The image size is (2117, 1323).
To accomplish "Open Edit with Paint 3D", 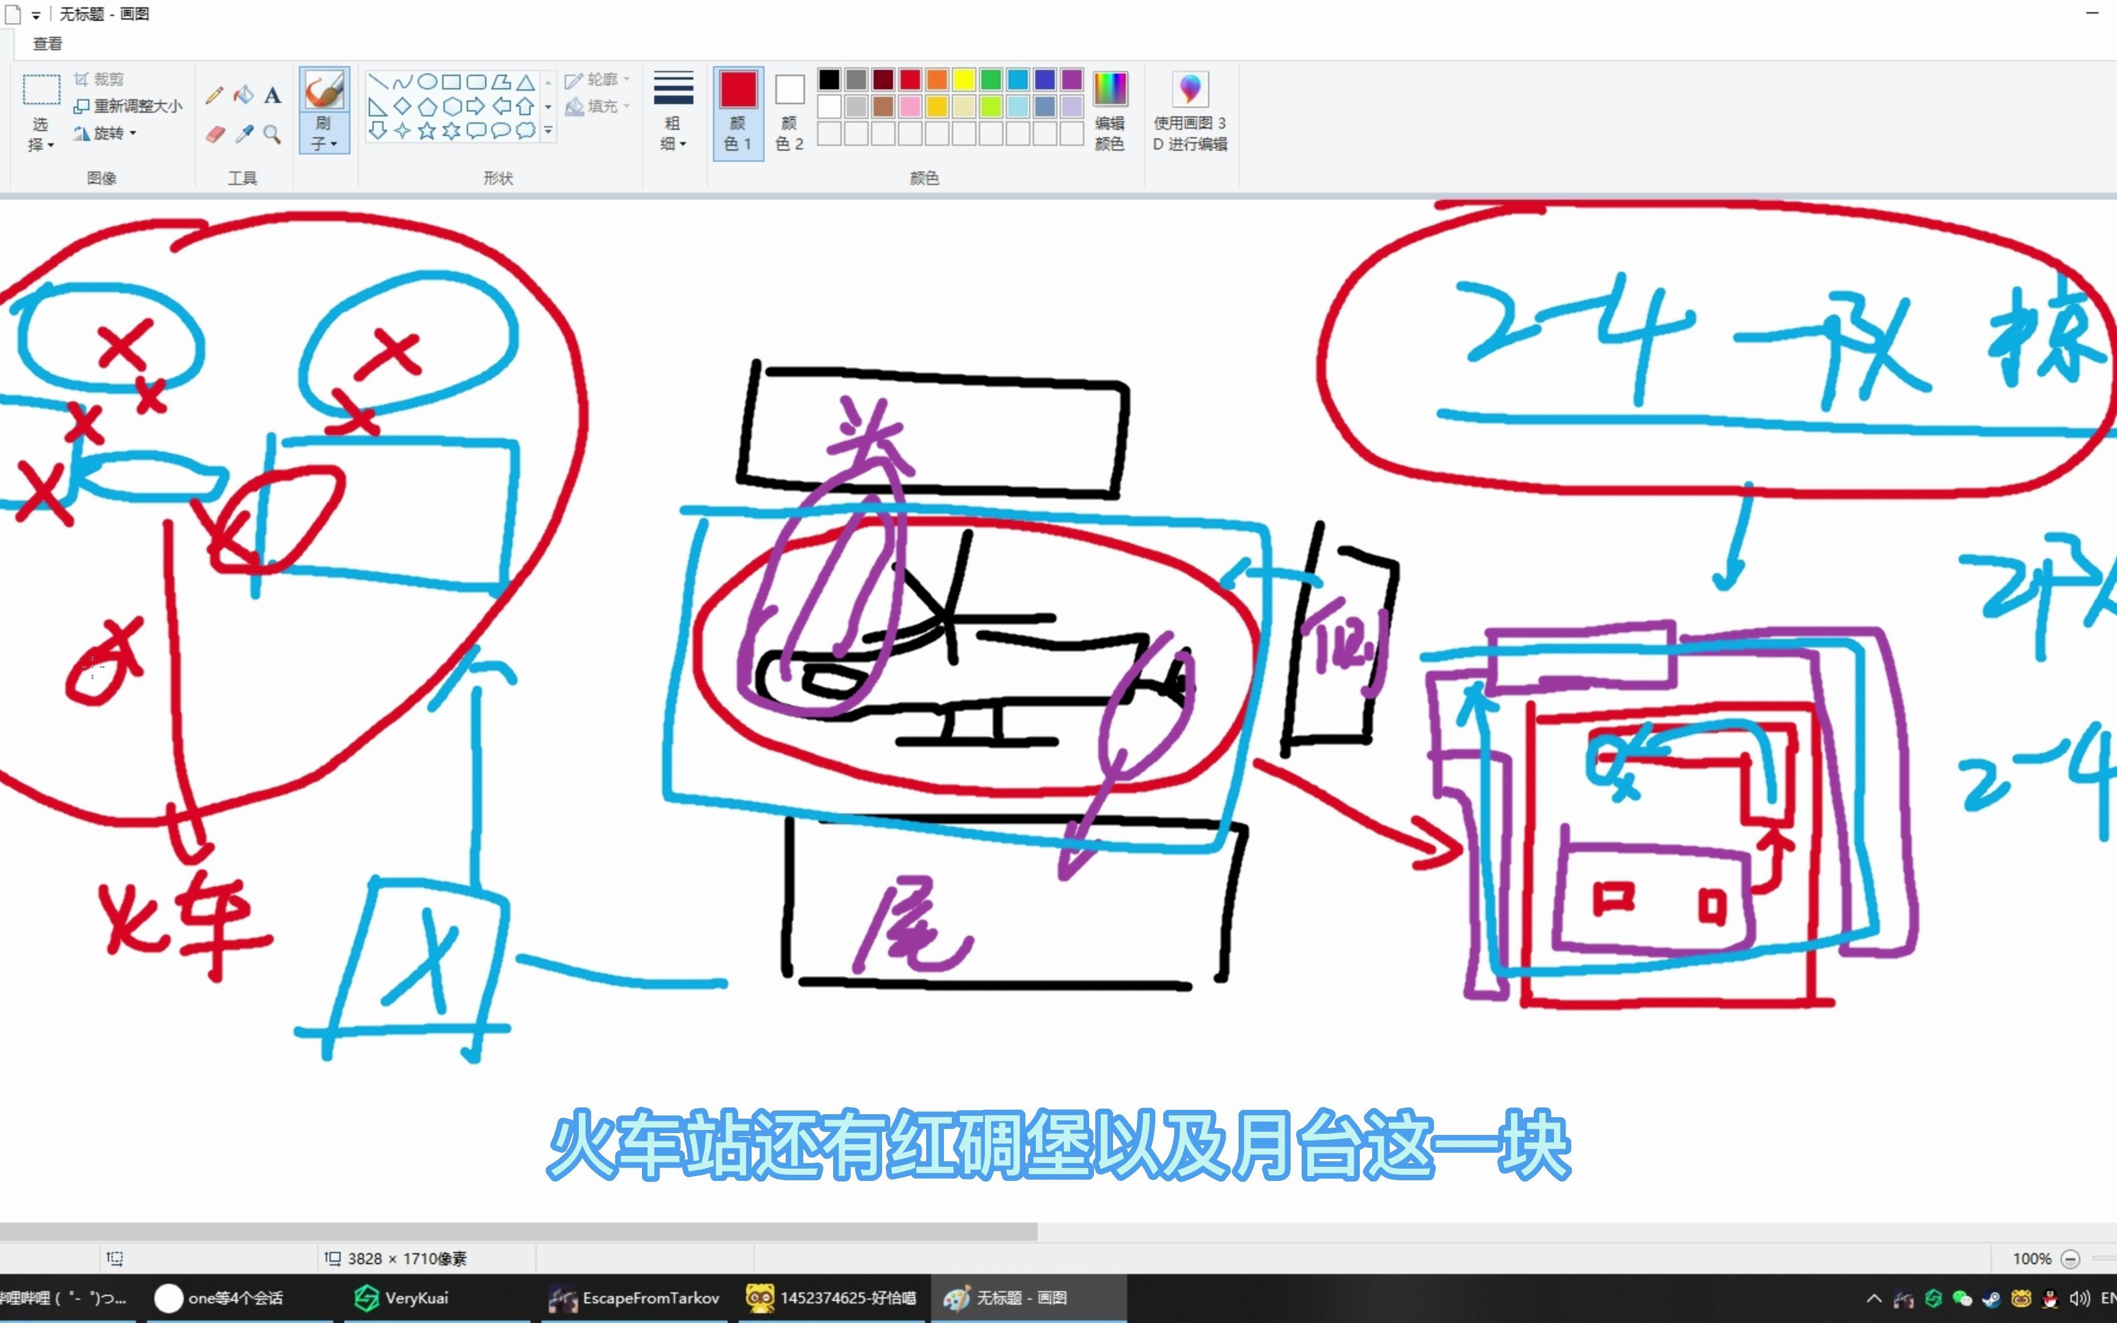I will 1190,111.
